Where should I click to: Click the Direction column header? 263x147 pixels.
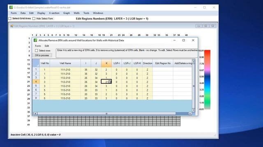click(148, 63)
